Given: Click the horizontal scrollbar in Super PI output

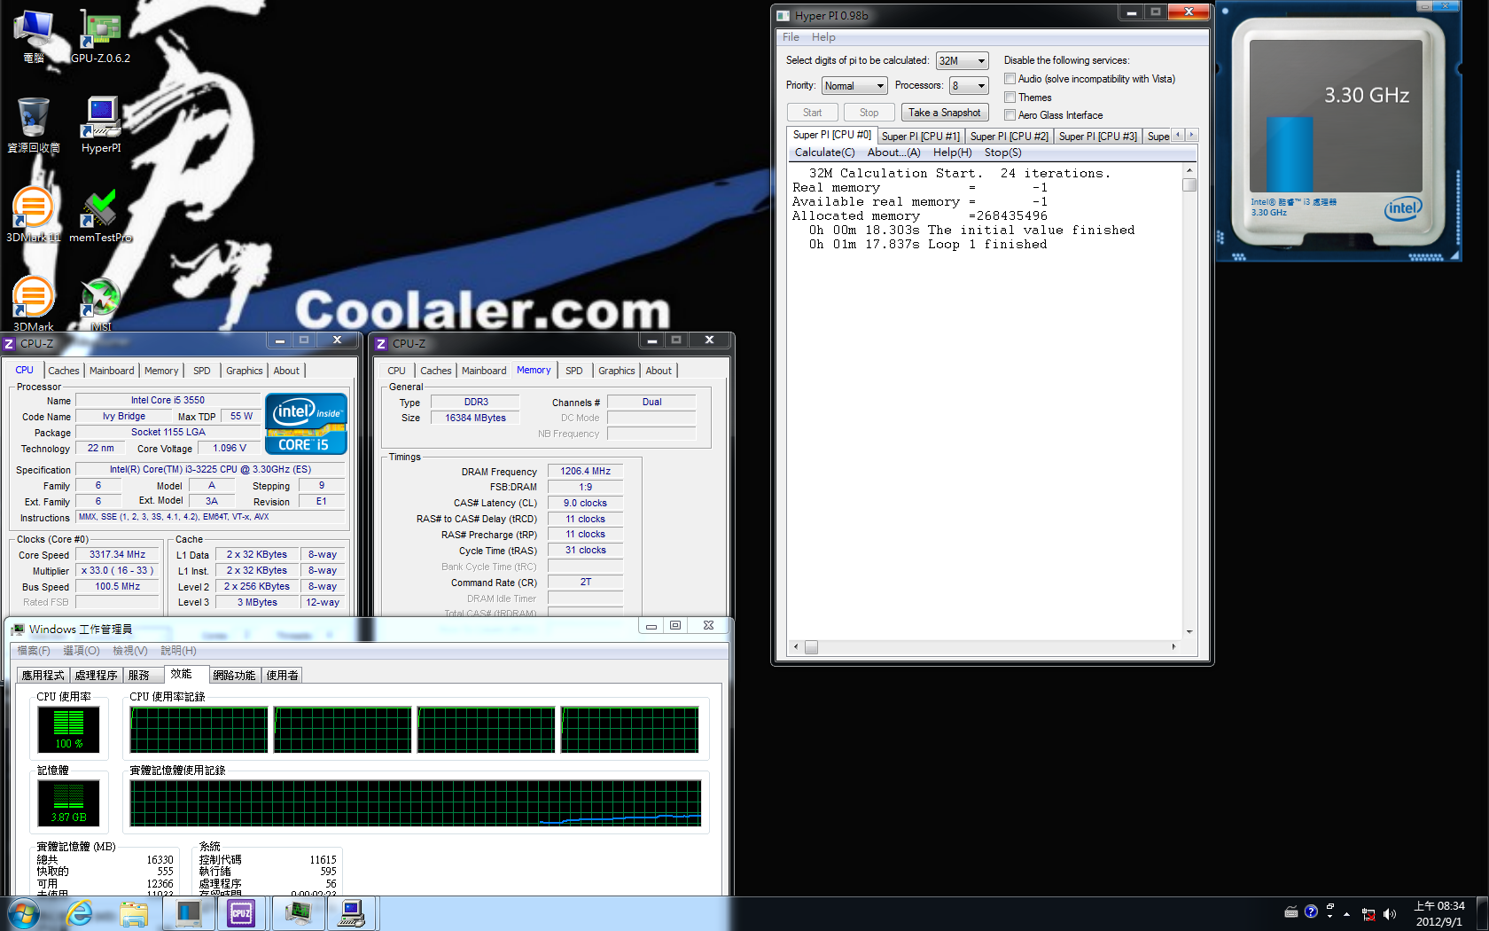Looking at the screenshot, I should click(x=984, y=647).
